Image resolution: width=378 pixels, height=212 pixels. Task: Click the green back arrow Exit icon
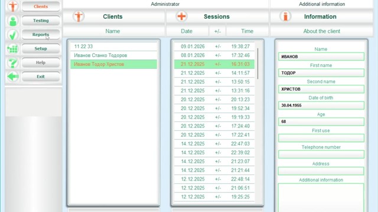[13, 77]
